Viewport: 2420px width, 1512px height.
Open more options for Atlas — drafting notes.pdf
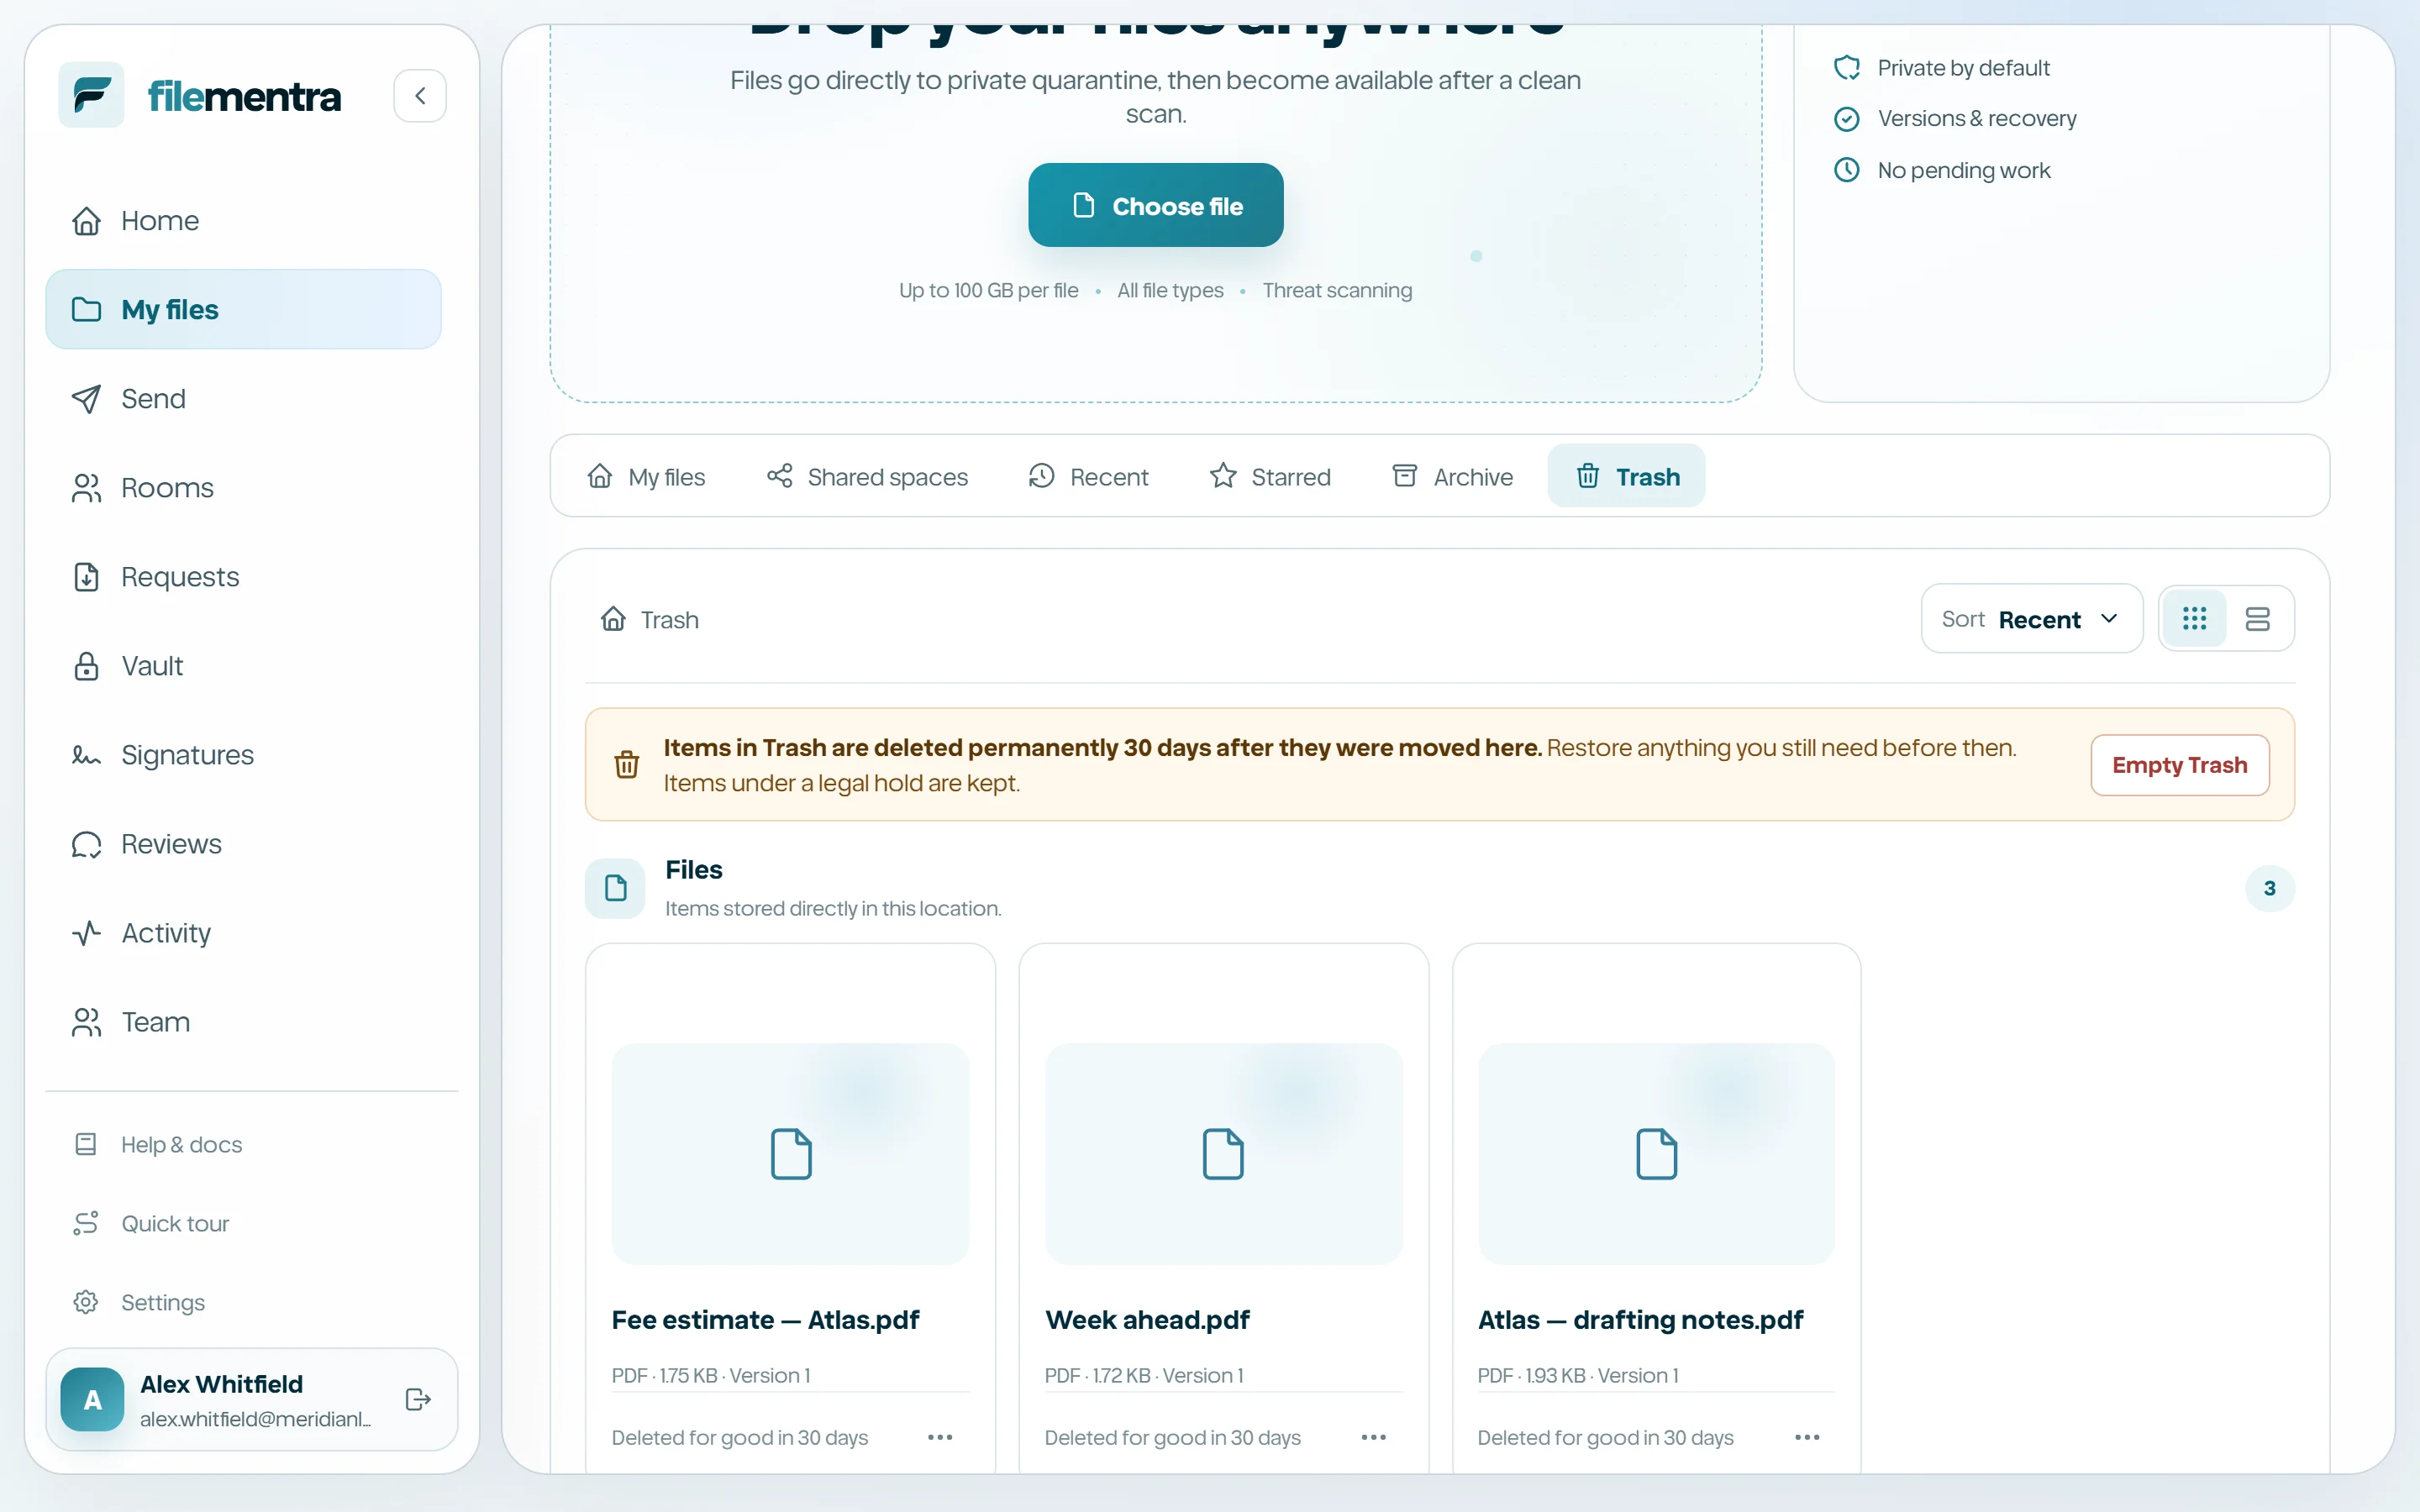(x=1807, y=1437)
